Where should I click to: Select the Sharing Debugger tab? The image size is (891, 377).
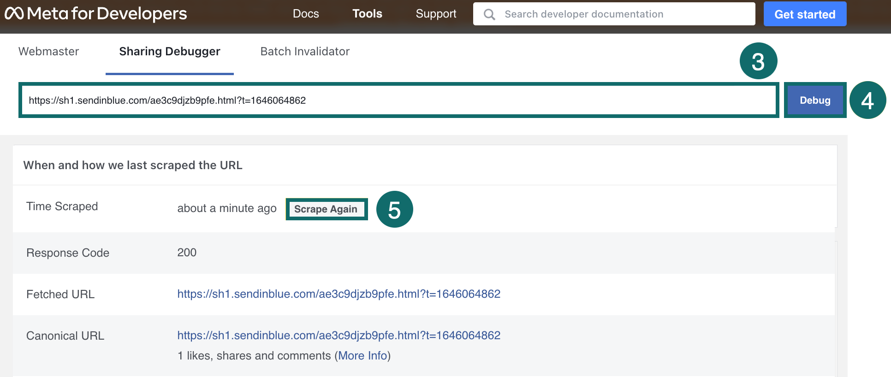pos(170,51)
